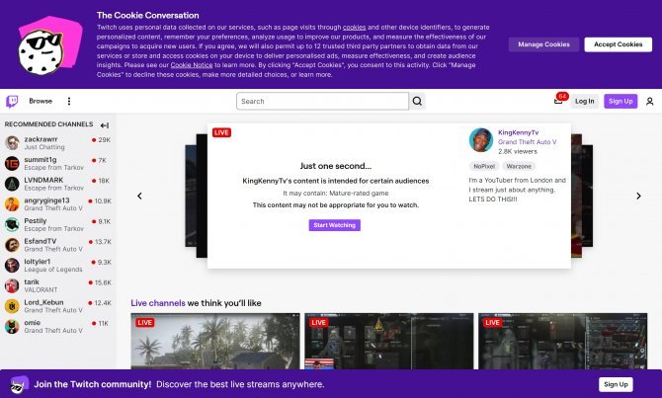The width and height of the screenshot is (662, 398).
Task: Open summit1g channel name
Action: click(41, 160)
